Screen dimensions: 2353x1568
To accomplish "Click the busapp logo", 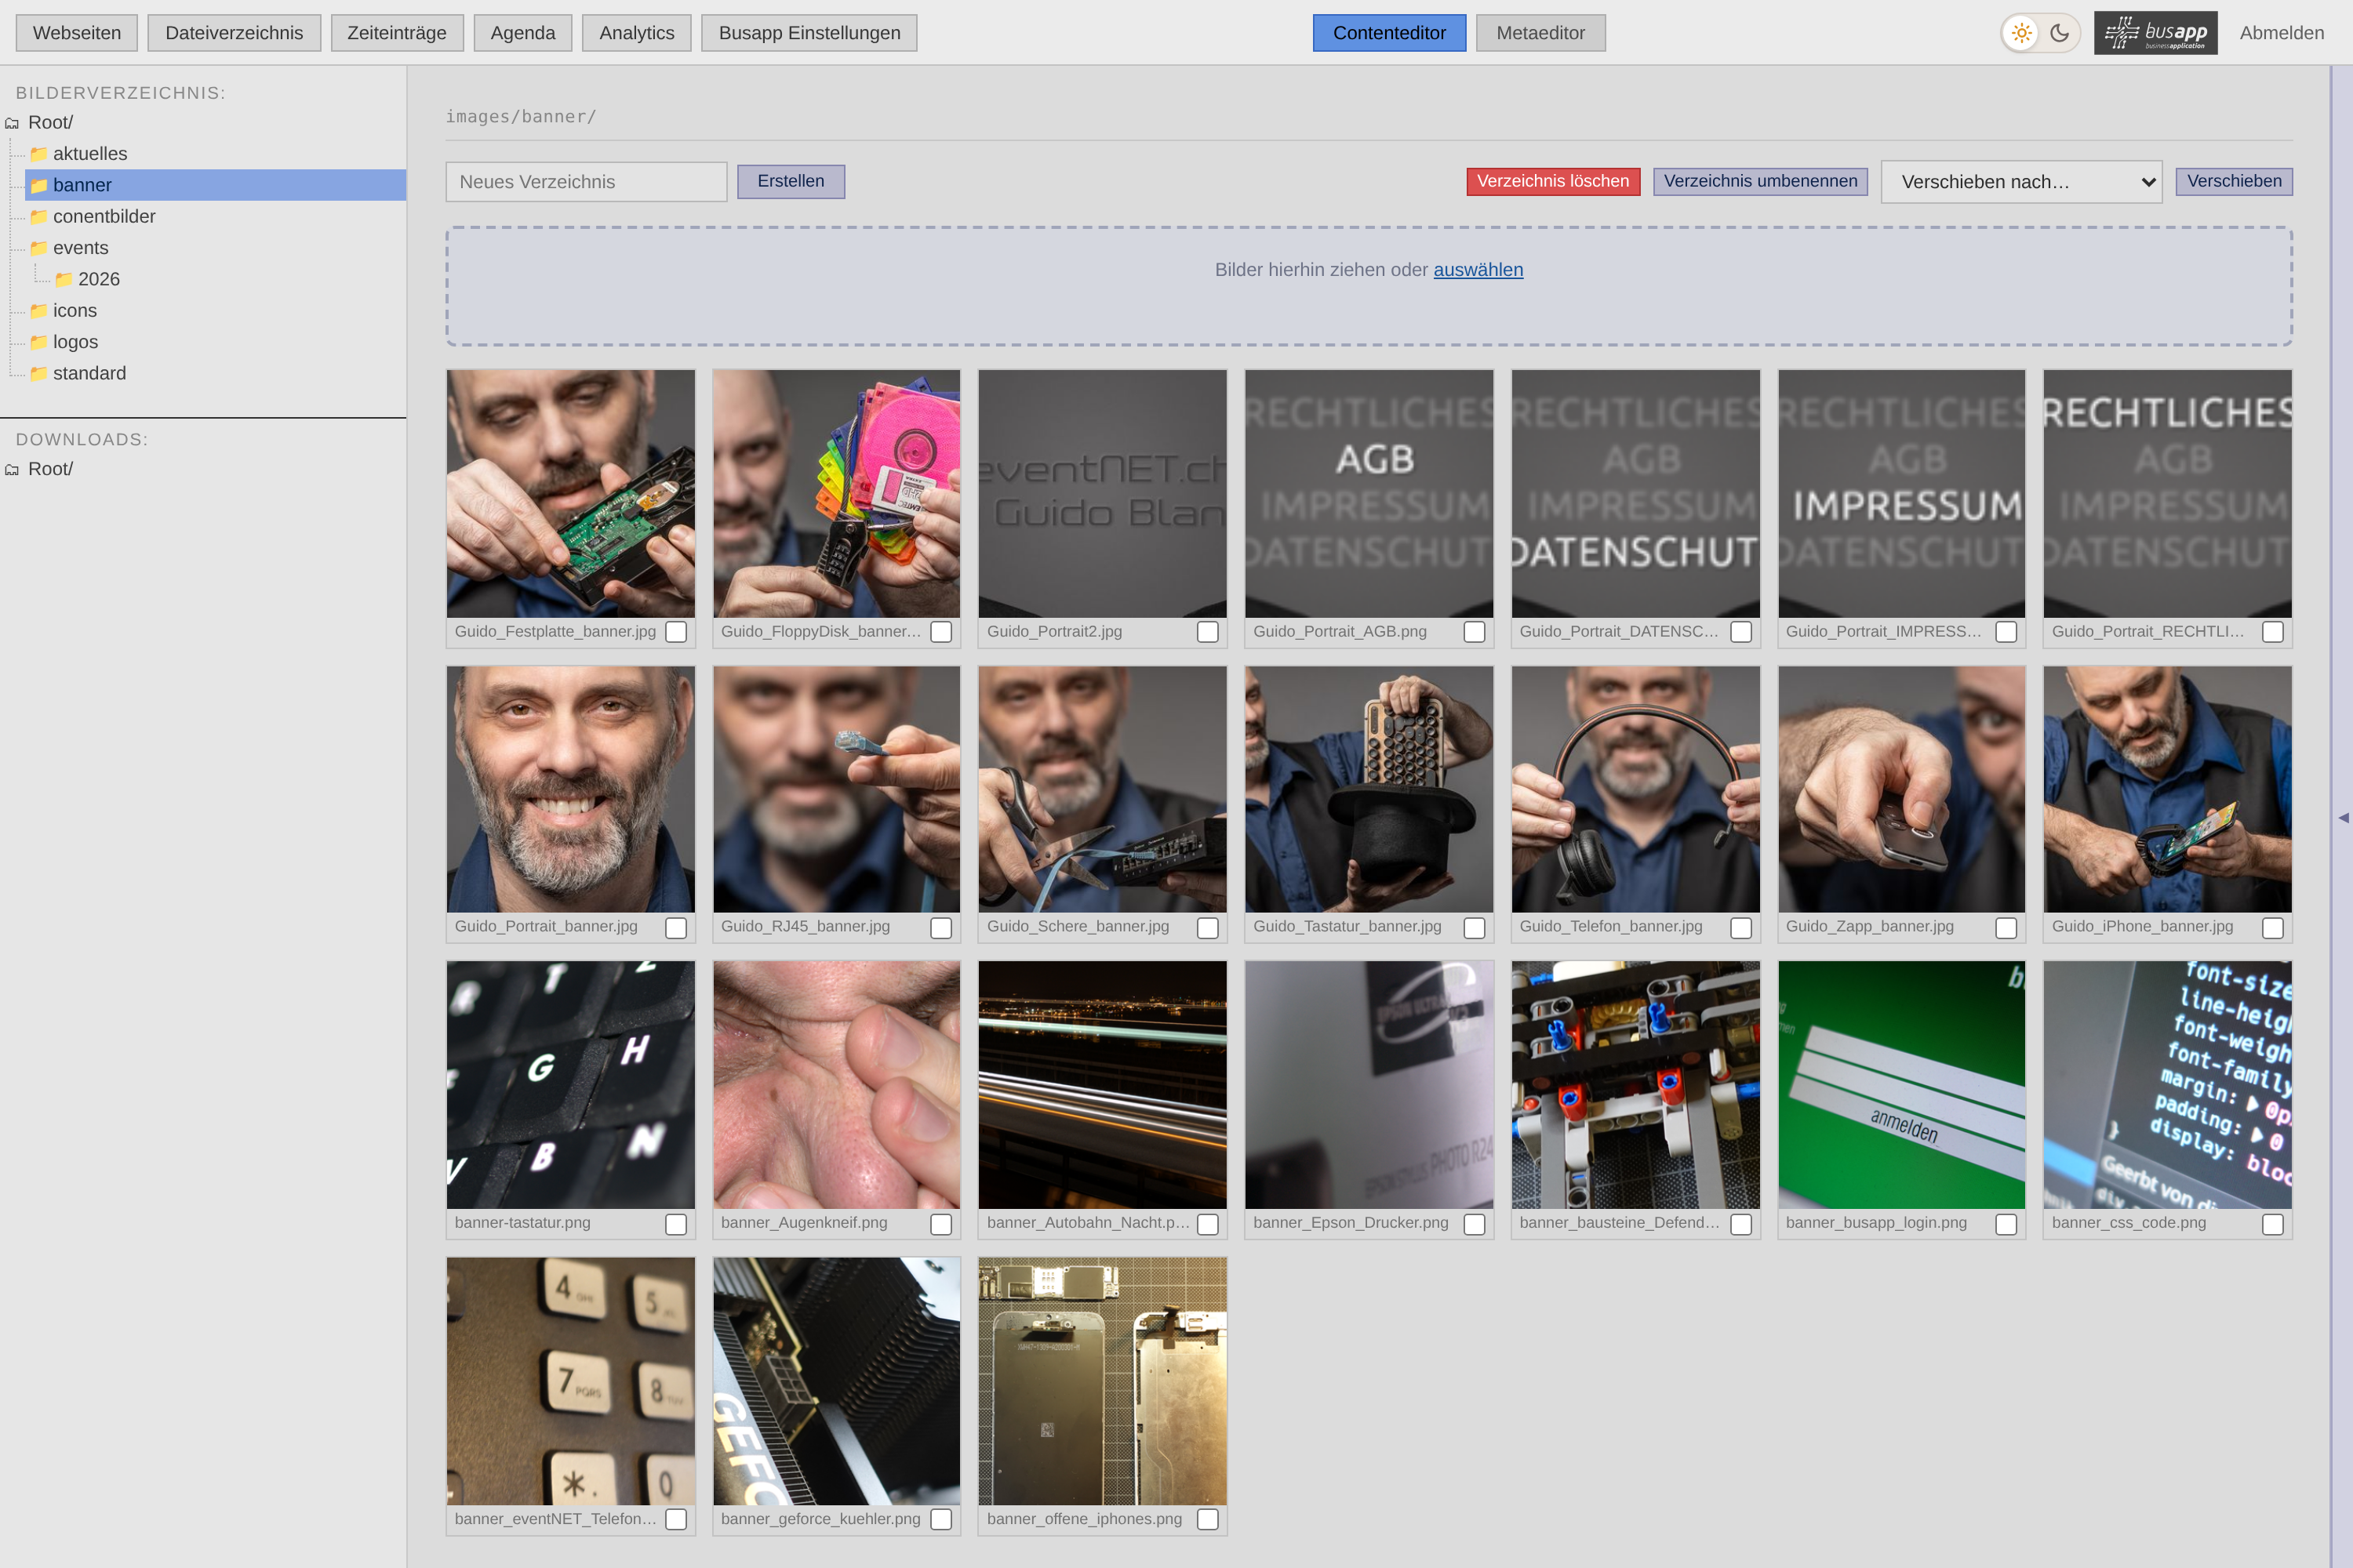I will (x=2155, y=33).
